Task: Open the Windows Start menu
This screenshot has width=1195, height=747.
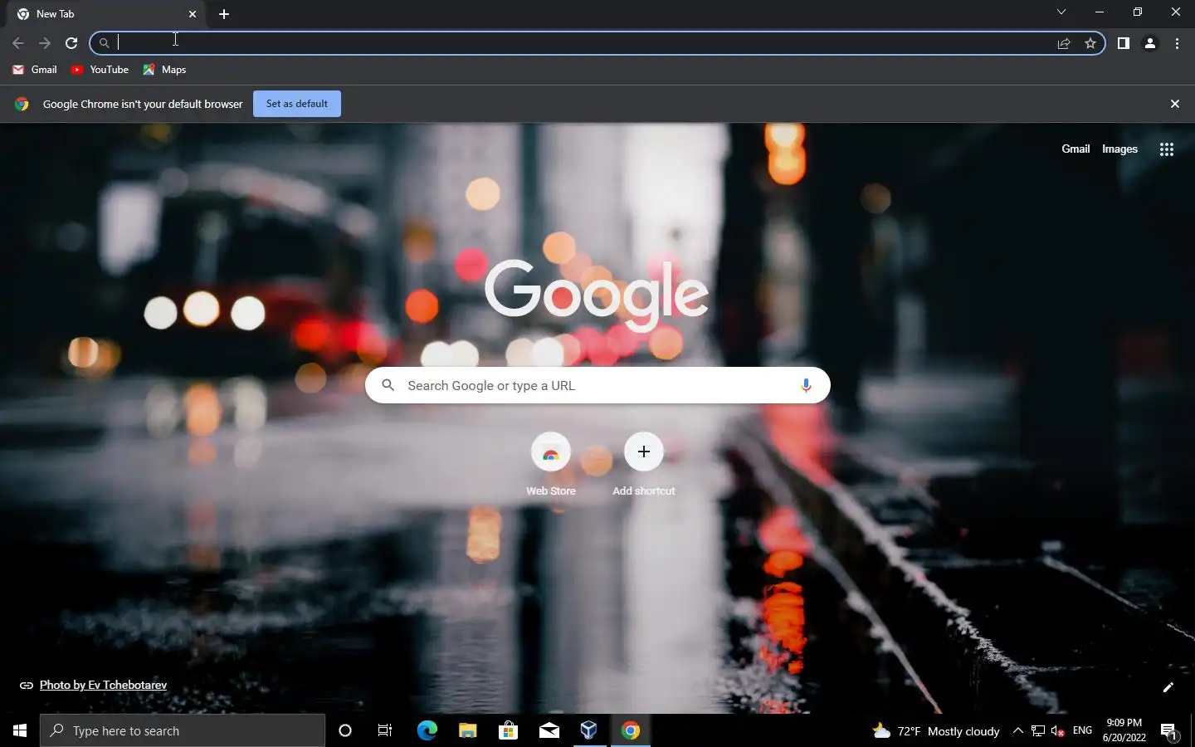Action: coord(20,730)
